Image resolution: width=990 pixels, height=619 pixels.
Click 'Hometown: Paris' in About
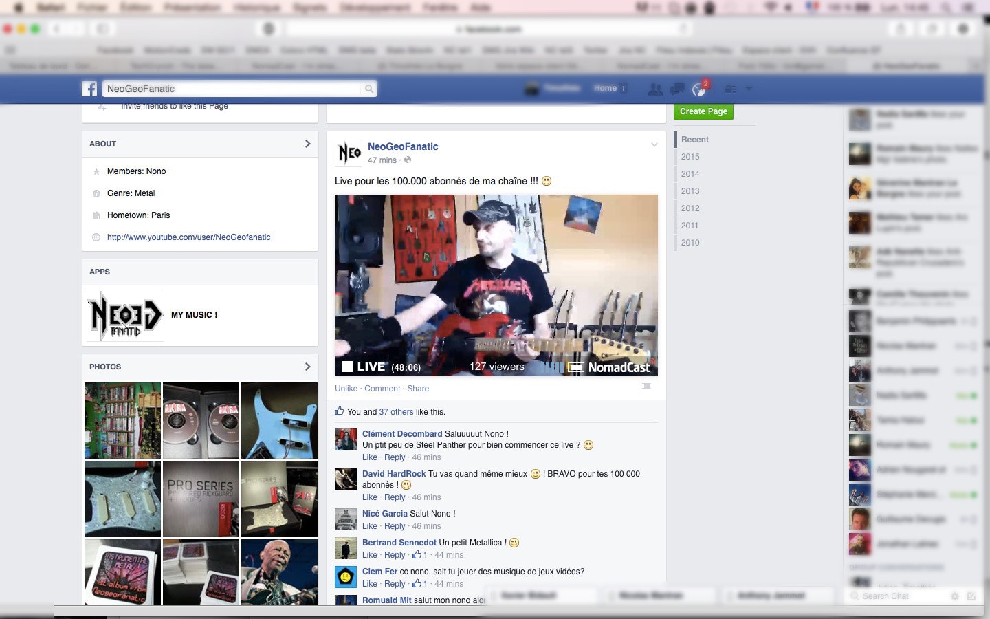[x=138, y=215]
